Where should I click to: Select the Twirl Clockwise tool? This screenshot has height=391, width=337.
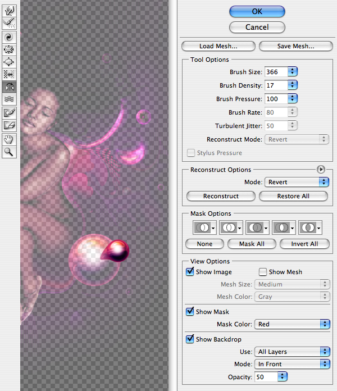tap(9, 37)
